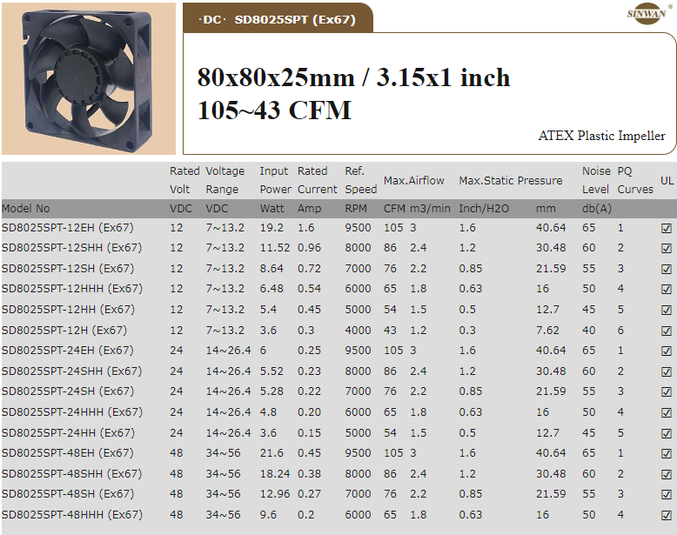The height and width of the screenshot is (535, 677).
Task: Toggle UL checkbox for SD8025SPT-12H
Action: coord(667,331)
